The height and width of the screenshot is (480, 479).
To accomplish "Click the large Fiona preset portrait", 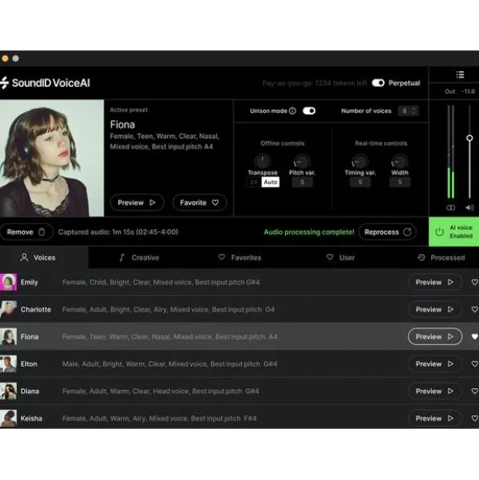I will point(52,158).
